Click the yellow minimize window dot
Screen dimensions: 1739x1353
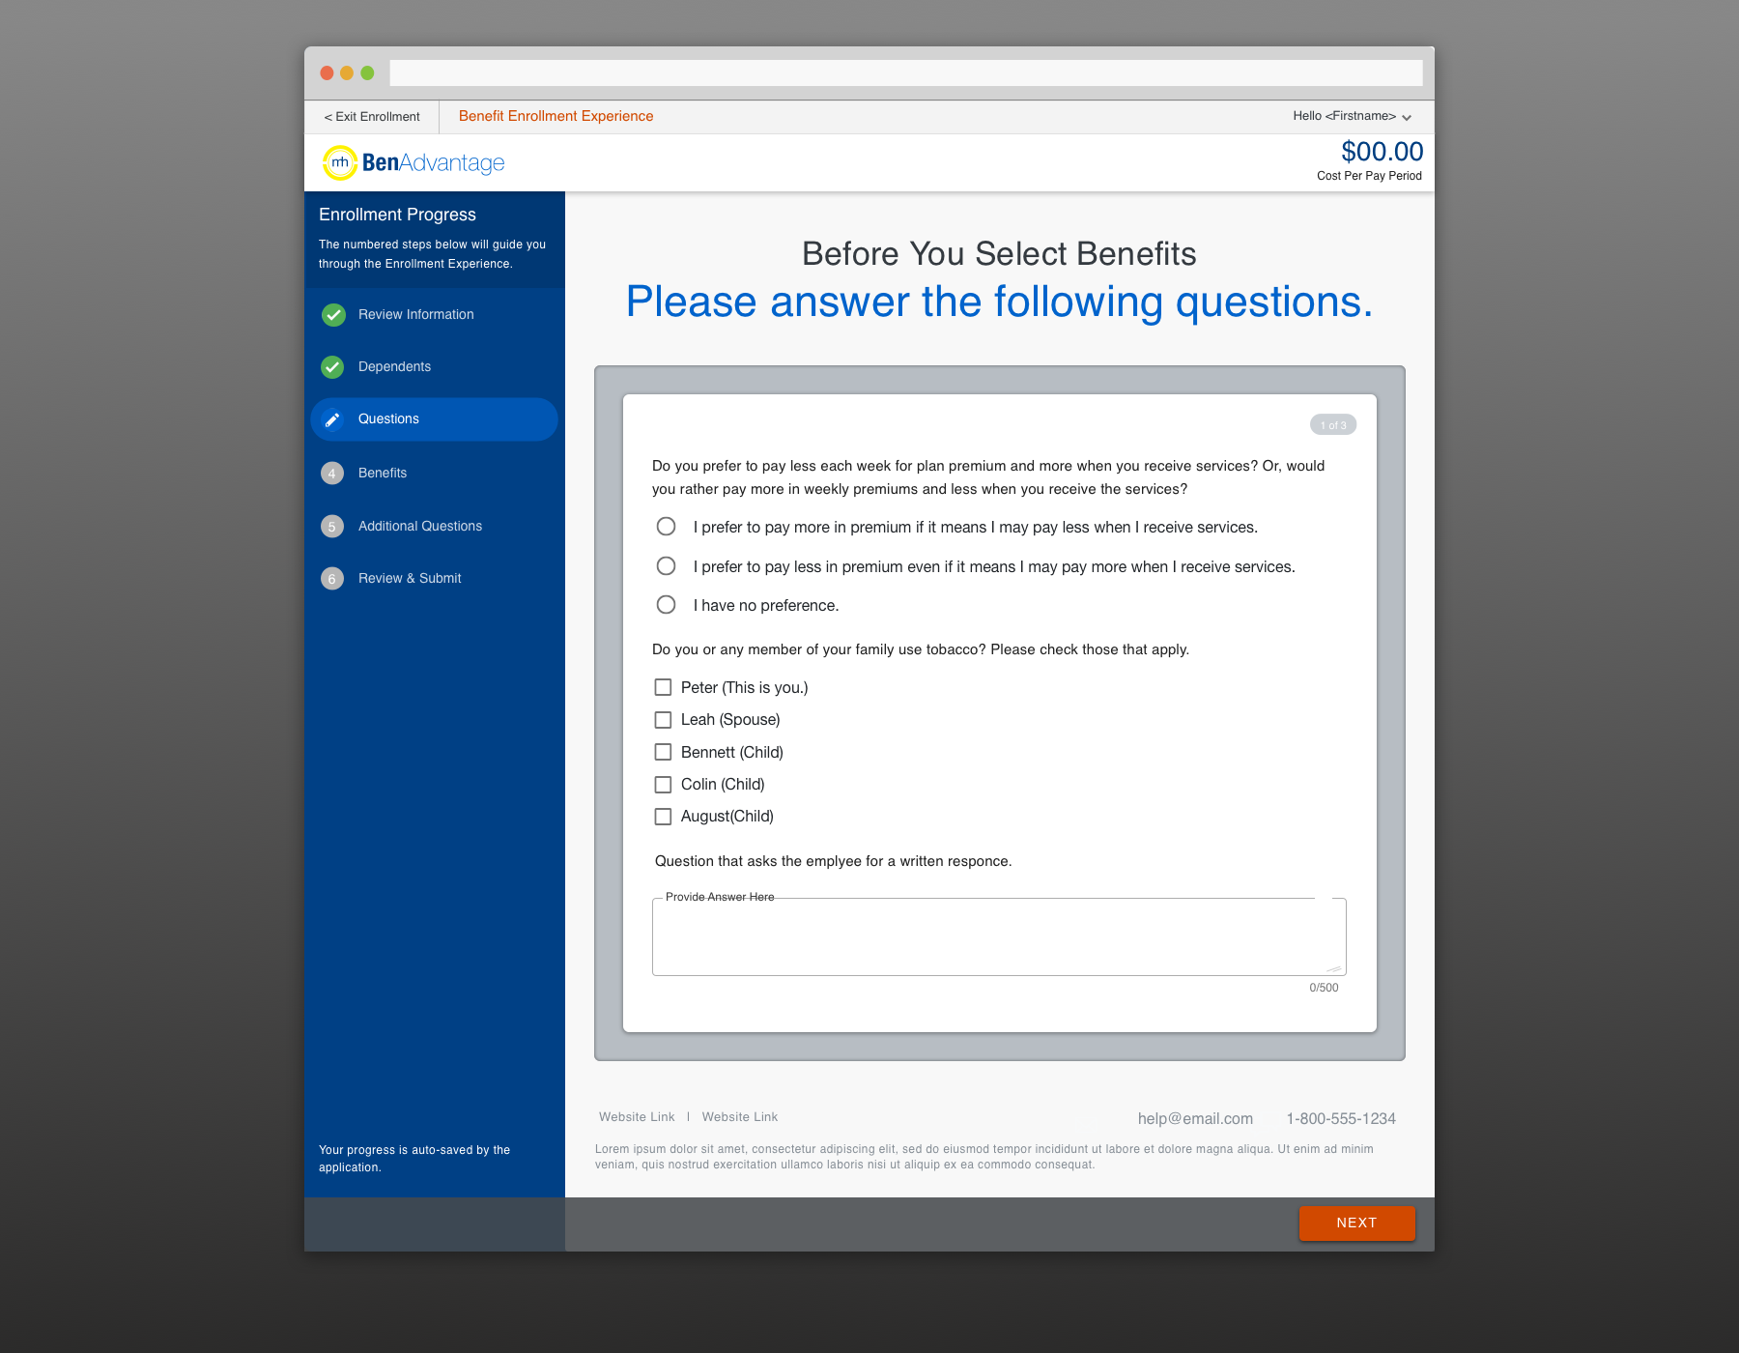[x=347, y=73]
